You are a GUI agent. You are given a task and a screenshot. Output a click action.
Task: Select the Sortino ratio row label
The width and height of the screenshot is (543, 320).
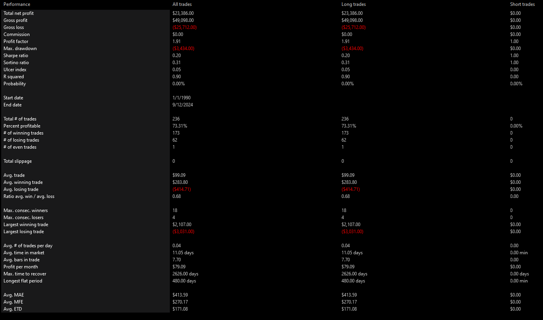pos(16,63)
